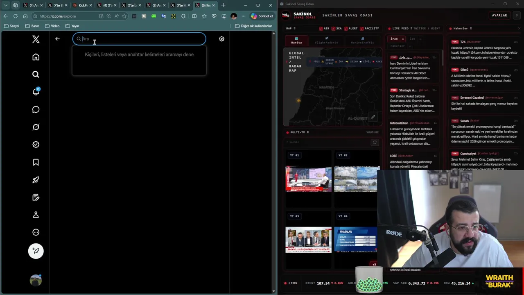Open the MAP panel menu handle
The height and width of the screenshot is (295, 524).
294,29
